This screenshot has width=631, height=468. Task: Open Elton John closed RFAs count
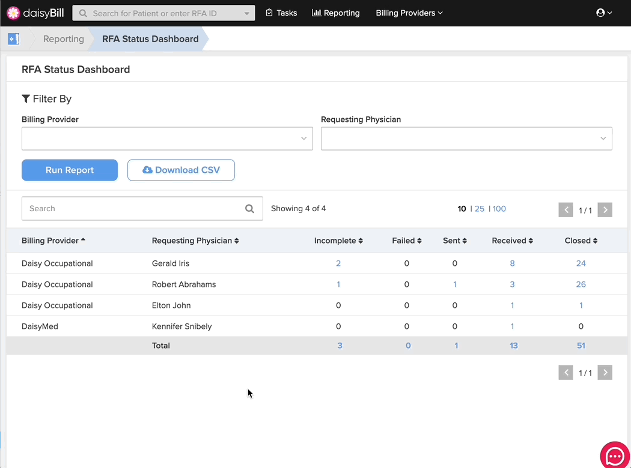(581, 305)
